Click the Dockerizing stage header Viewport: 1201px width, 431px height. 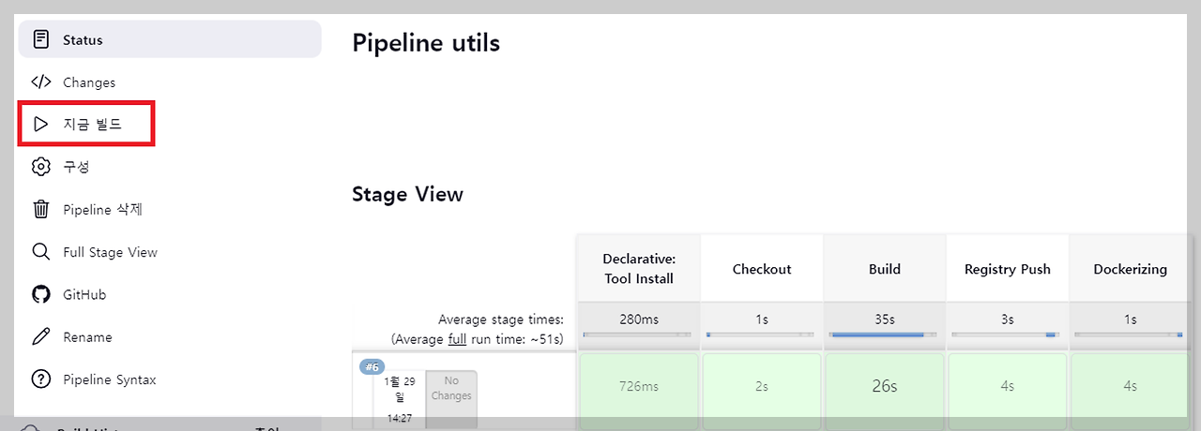(1131, 268)
